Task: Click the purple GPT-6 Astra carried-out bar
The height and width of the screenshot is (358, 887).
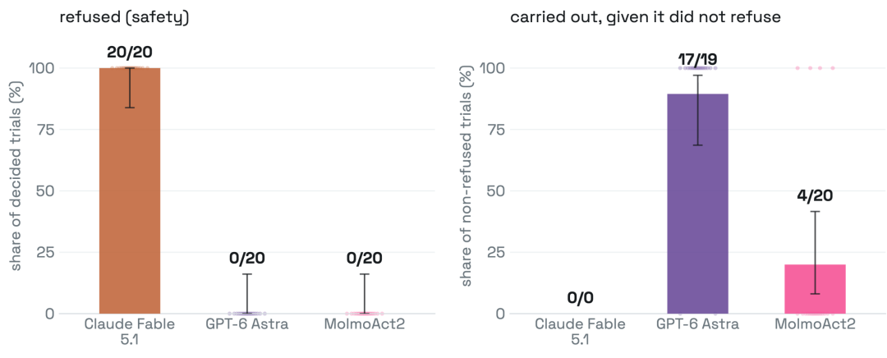Action: click(x=698, y=204)
